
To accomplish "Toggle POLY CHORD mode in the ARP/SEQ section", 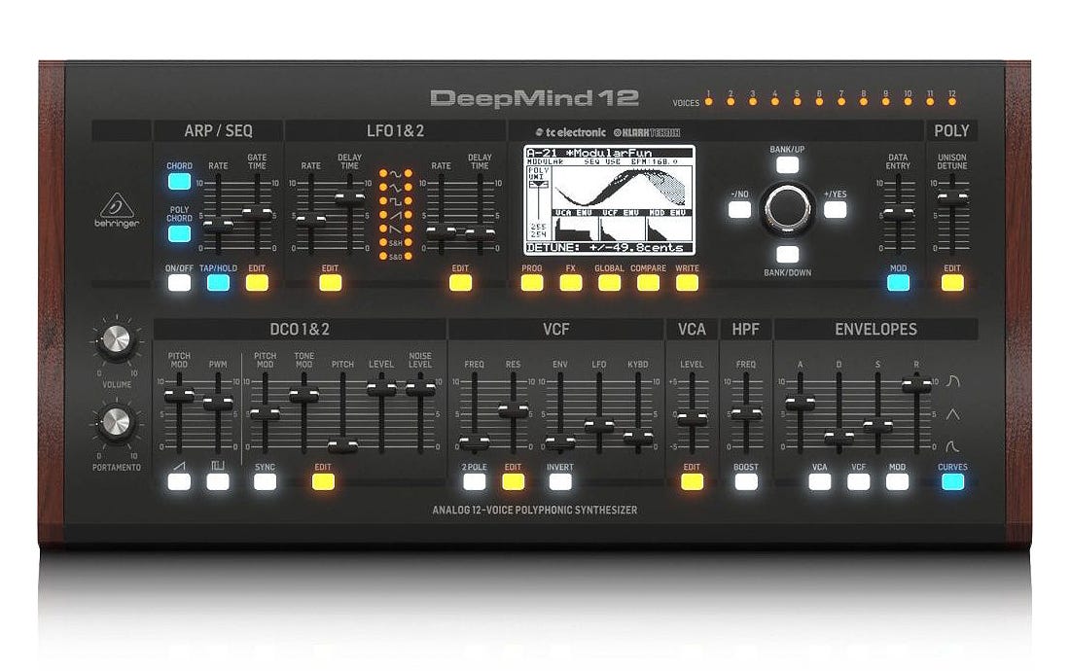I will point(178,231).
